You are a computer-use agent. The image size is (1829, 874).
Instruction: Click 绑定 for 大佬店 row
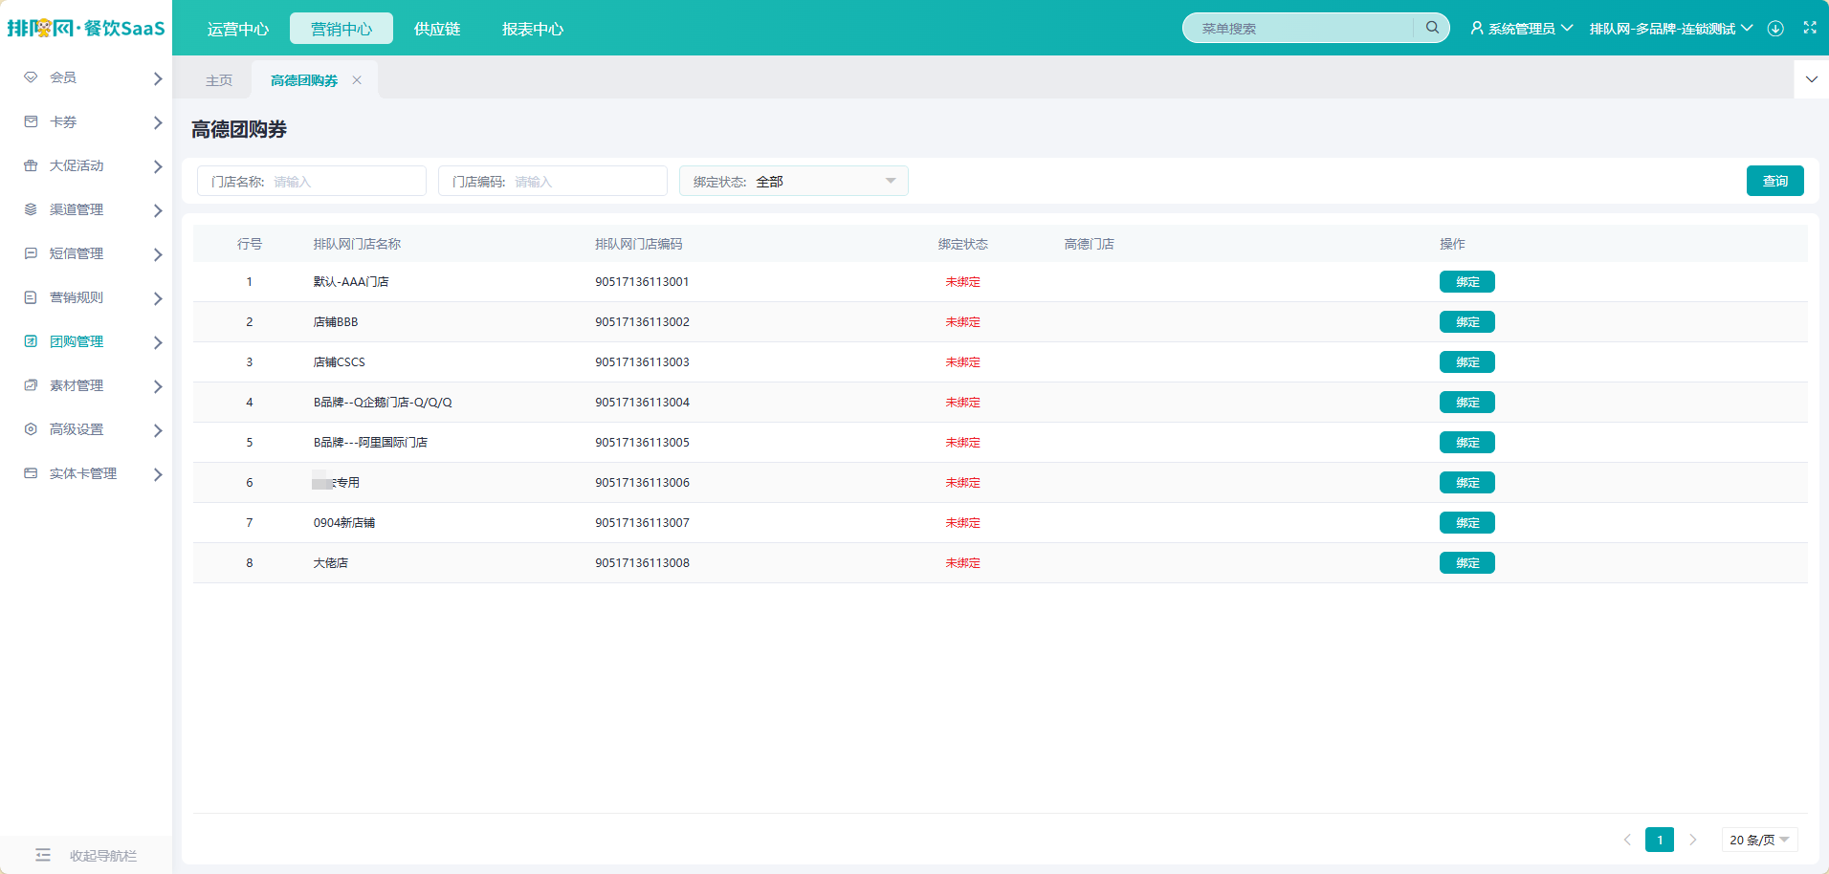point(1467,563)
